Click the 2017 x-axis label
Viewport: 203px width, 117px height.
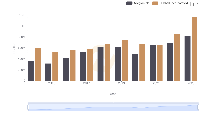click(87, 83)
